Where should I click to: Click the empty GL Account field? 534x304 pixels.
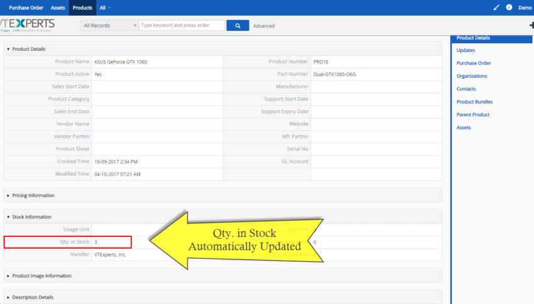[x=376, y=162]
